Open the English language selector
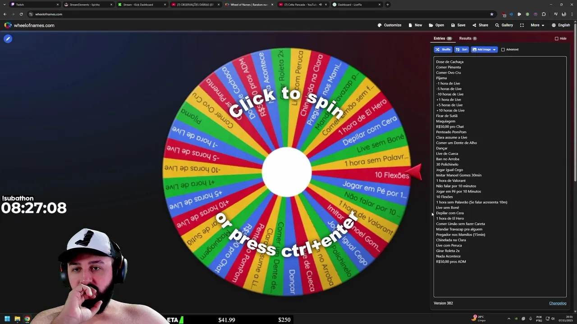 [x=561, y=25]
